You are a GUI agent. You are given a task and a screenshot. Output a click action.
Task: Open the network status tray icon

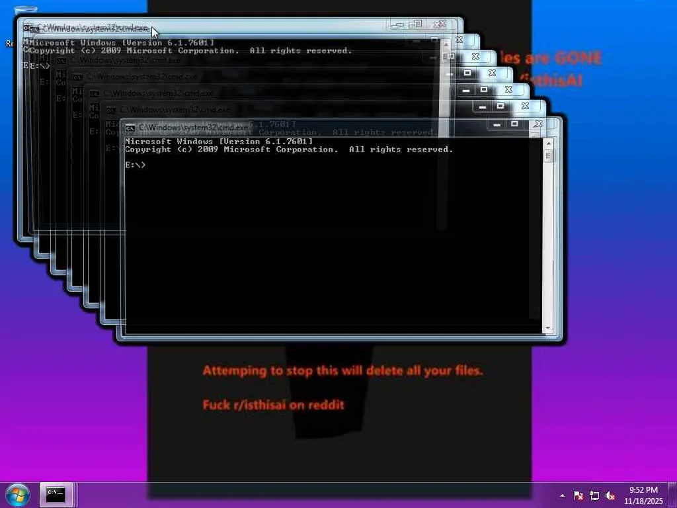click(x=594, y=496)
